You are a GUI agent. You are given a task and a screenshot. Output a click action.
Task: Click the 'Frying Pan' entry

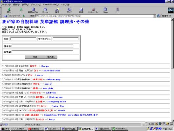point(58,106)
